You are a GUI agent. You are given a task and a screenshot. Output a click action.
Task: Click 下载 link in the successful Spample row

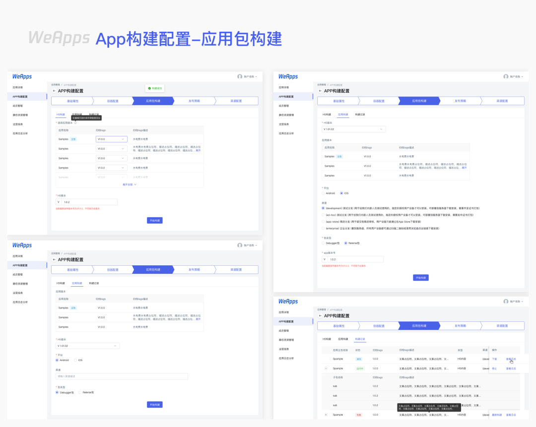(494, 359)
